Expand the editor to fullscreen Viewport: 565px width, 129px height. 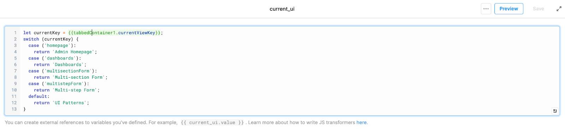click(559, 9)
